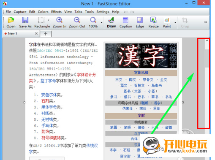Open the Effects menu

(56, 12)
